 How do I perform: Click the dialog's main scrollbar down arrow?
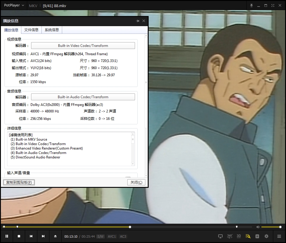(146, 176)
